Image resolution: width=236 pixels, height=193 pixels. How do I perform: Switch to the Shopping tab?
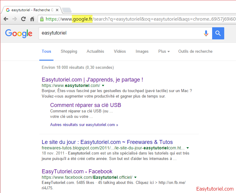pyautogui.click(x=69, y=51)
